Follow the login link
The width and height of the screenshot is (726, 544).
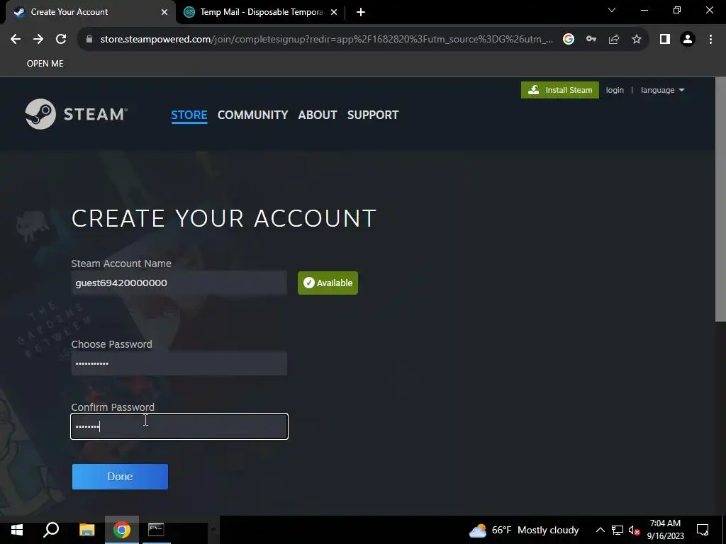tap(615, 90)
